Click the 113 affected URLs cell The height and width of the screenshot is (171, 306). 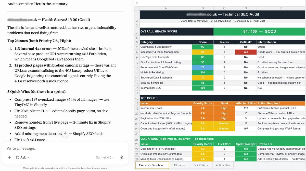[246, 108]
